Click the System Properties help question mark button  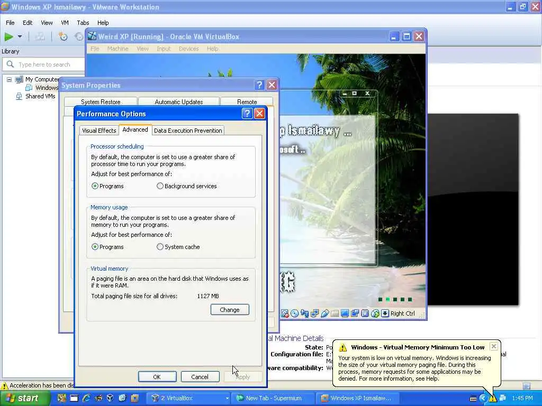259,85
